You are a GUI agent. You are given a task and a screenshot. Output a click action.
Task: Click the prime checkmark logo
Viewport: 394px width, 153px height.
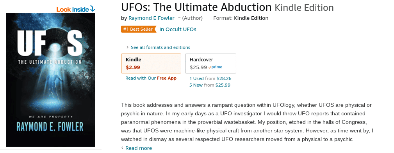pyautogui.click(x=215, y=67)
